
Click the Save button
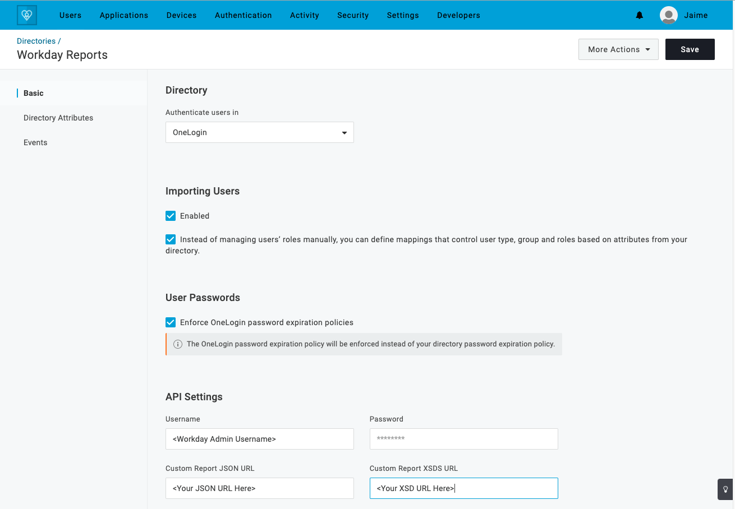690,49
